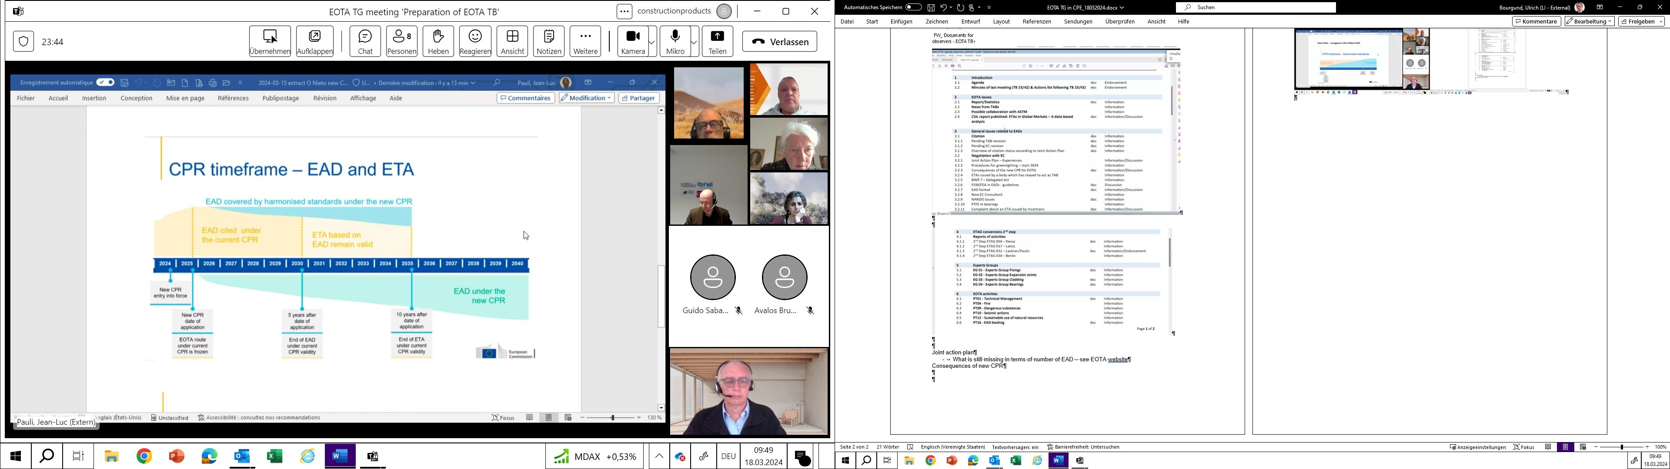Toggle the Kamera on or off
1670x469 pixels.
(633, 41)
